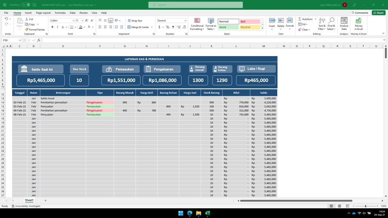Open the File menu
The height and width of the screenshot is (218, 388).
[6, 13]
